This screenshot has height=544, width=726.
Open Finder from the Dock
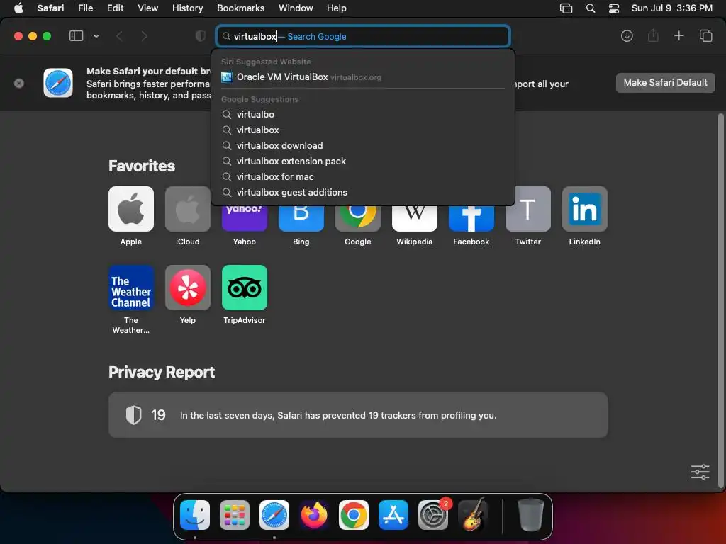[195, 515]
